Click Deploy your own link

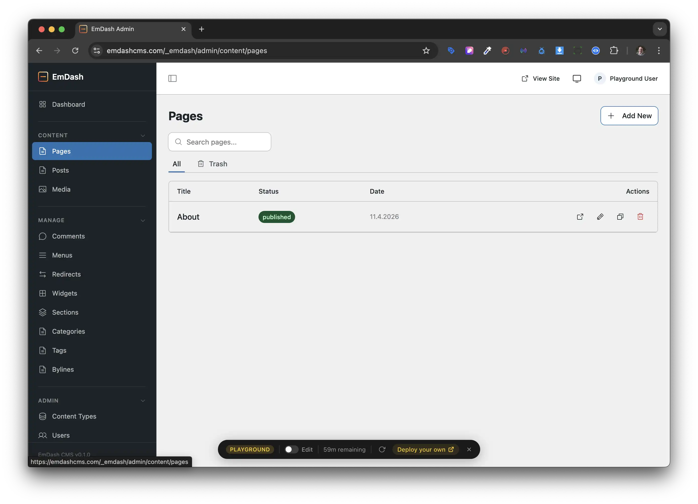point(425,449)
